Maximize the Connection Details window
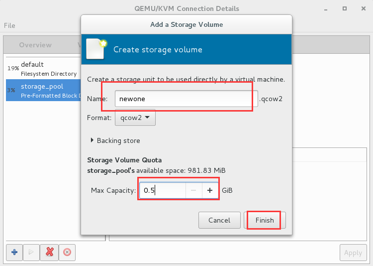The image size is (373, 266). [x=345, y=8]
